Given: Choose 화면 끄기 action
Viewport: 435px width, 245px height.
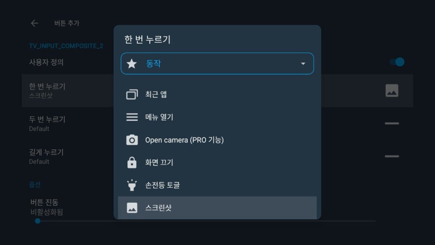Looking at the screenshot, I should [217, 162].
